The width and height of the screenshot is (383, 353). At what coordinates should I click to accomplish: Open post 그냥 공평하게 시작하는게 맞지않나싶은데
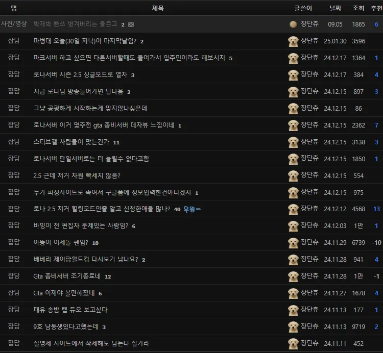click(90, 108)
